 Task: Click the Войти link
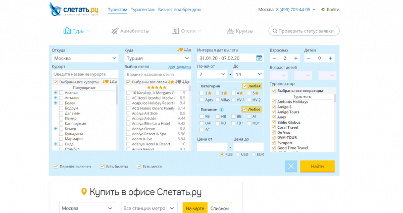pyautogui.click(x=333, y=10)
